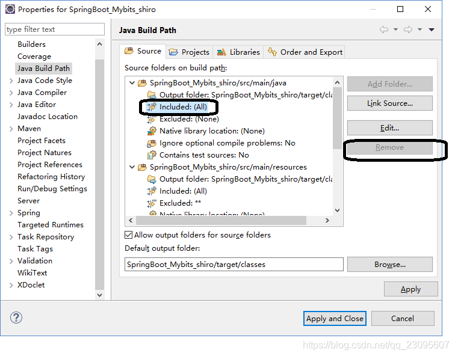Screen dimensions: 455x356
Task: Click the forward navigation arrow icon
Action: [408, 29]
